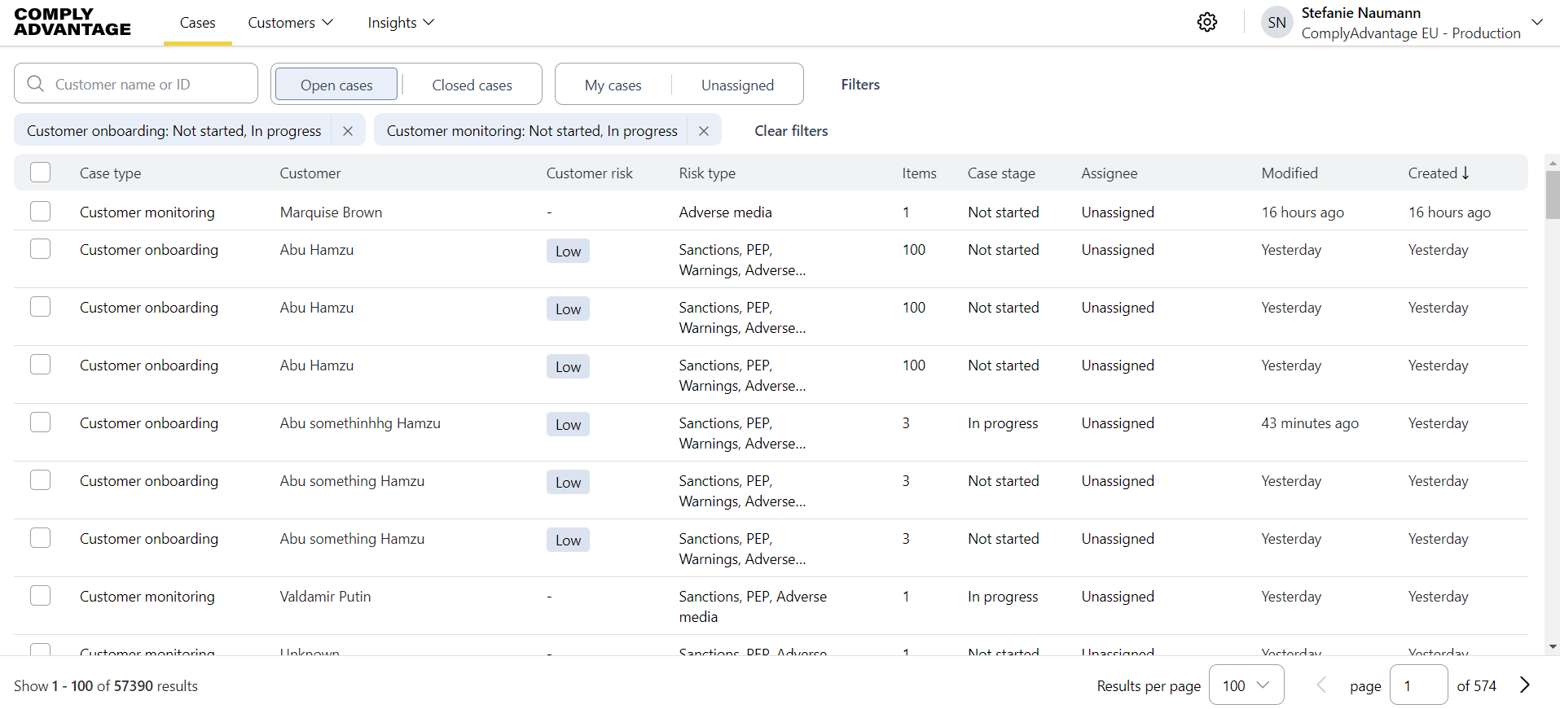Open the settings gear icon

point(1206,22)
